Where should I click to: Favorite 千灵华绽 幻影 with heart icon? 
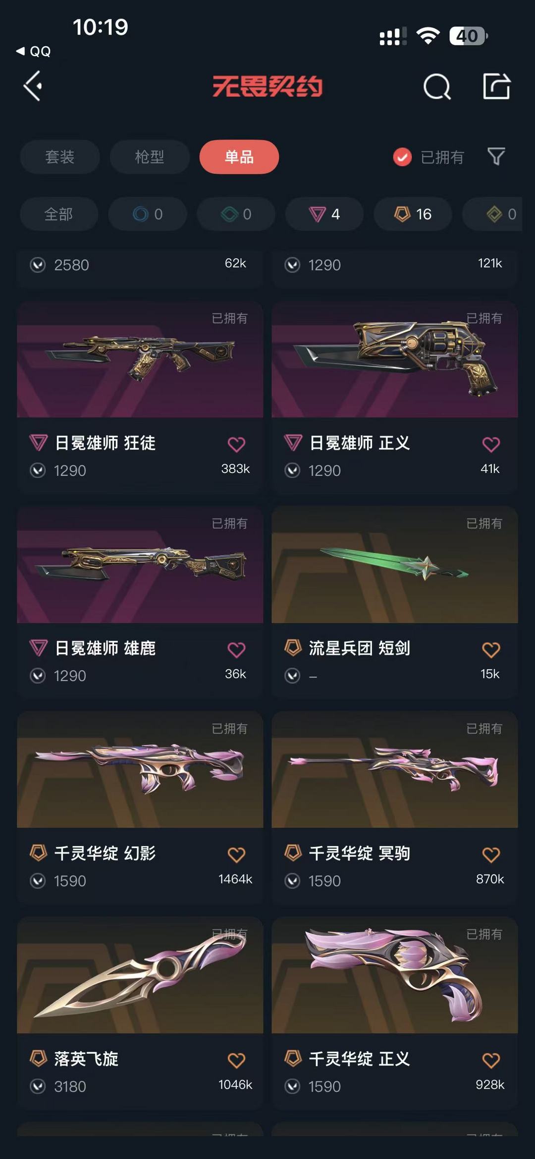(236, 855)
